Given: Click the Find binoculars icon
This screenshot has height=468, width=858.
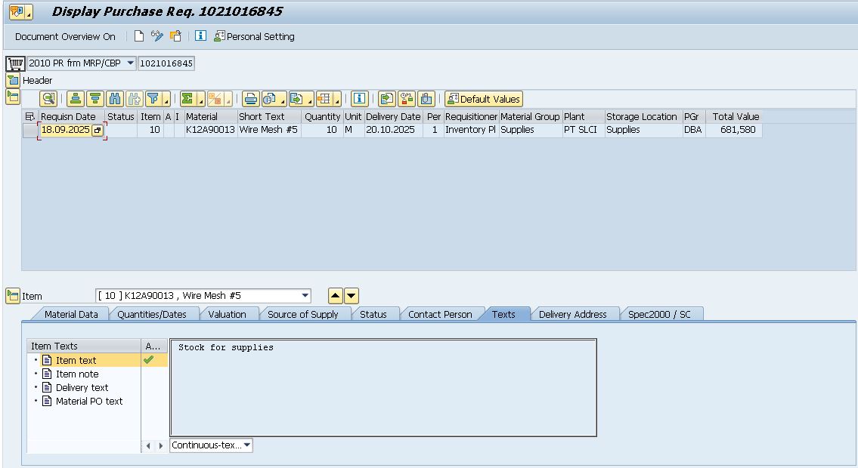Looking at the screenshot, I should [x=114, y=99].
